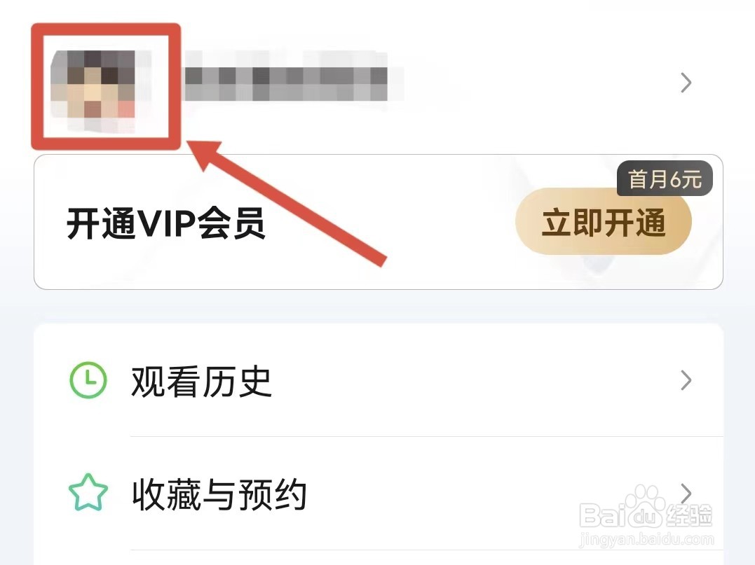Expand 观看历史 using its right chevron
This screenshot has height=565, width=755.
[686, 380]
